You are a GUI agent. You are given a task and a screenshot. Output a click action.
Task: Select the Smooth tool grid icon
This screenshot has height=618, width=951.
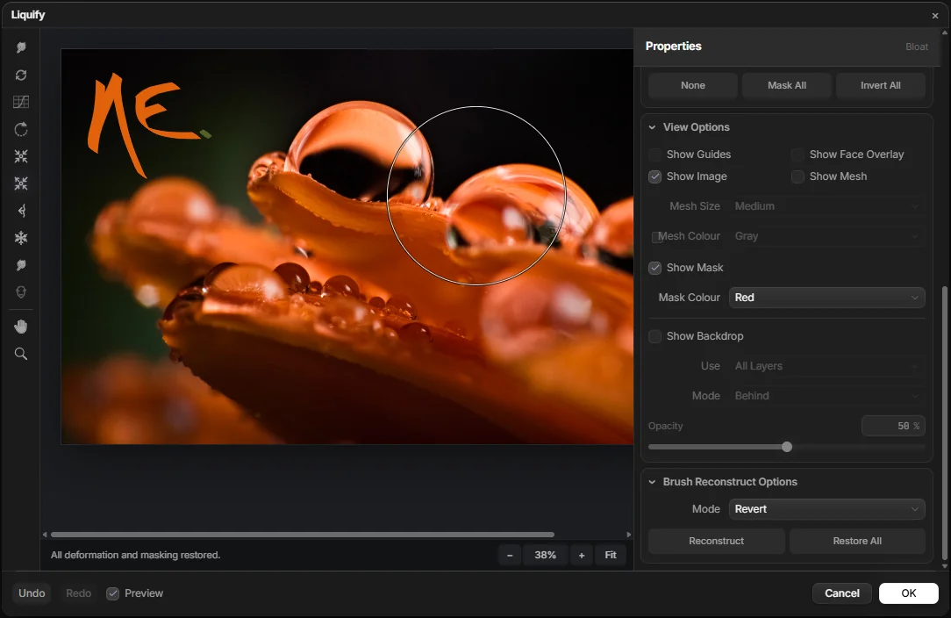coord(21,102)
